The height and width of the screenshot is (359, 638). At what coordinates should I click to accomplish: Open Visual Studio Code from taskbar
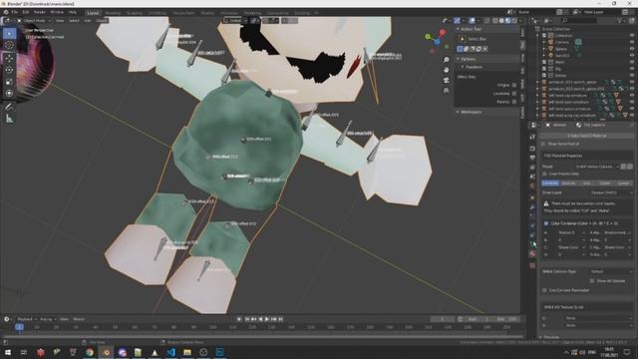pyautogui.click(x=170, y=352)
